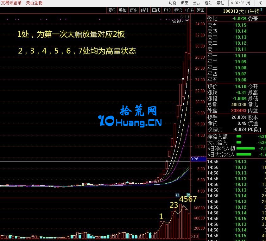Click the 复权 toolbar button

pyautogui.click(x=112, y=10)
